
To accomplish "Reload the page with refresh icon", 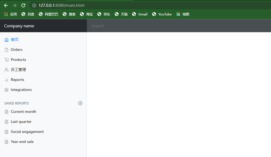I will click(23, 5).
